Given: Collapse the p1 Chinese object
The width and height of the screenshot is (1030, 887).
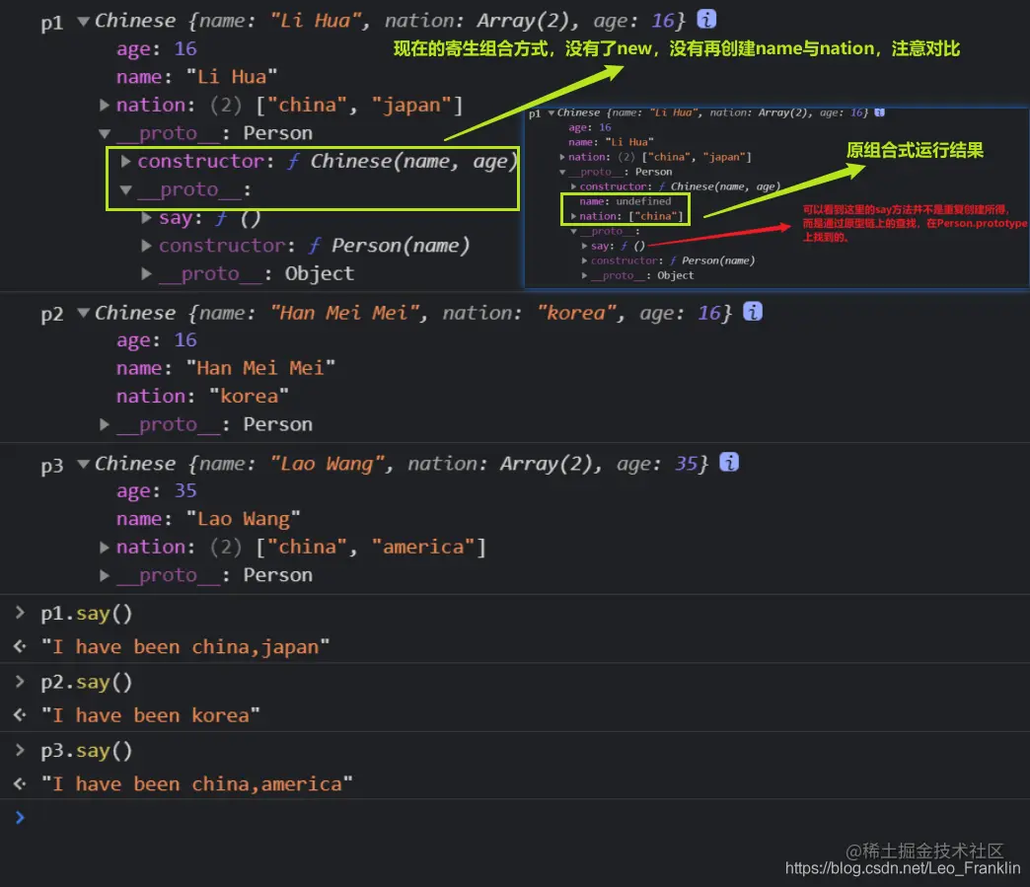Looking at the screenshot, I should [x=84, y=21].
